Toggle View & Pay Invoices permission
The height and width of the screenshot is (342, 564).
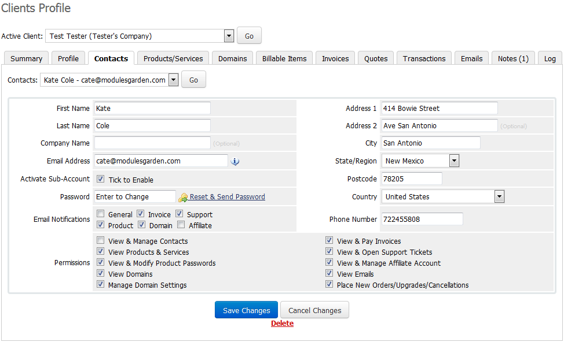point(329,240)
